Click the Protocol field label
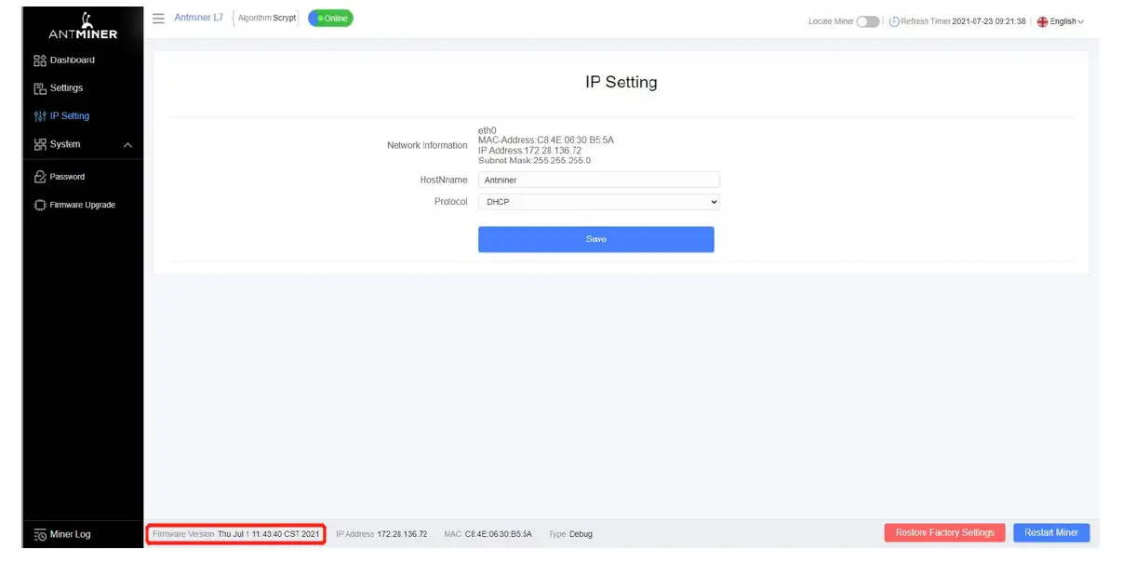Viewport: 1123px width, 563px height. [451, 202]
